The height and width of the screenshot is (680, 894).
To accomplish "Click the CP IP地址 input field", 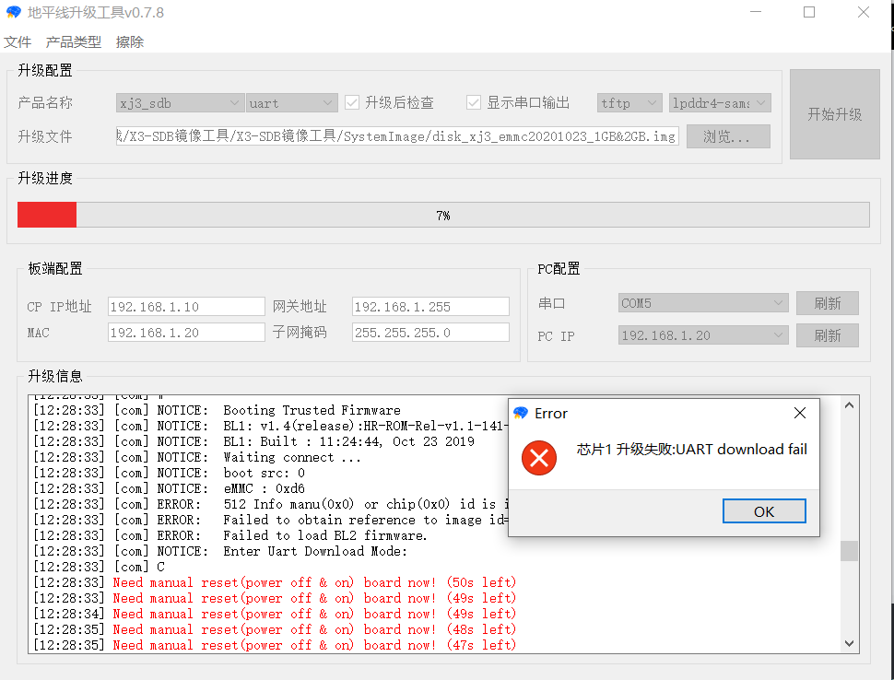I will pos(186,307).
